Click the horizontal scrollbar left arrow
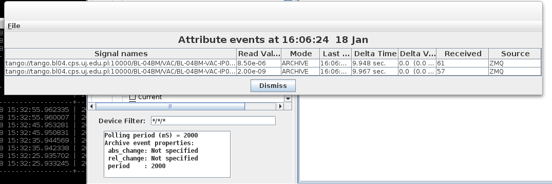The height and width of the screenshot is (184, 552). tap(91, 106)
